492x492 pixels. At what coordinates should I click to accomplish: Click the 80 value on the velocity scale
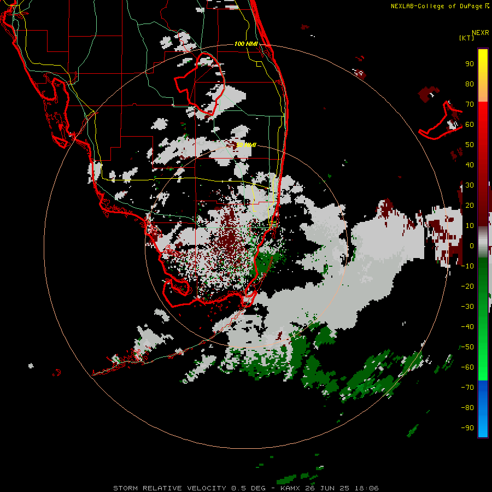(470, 84)
